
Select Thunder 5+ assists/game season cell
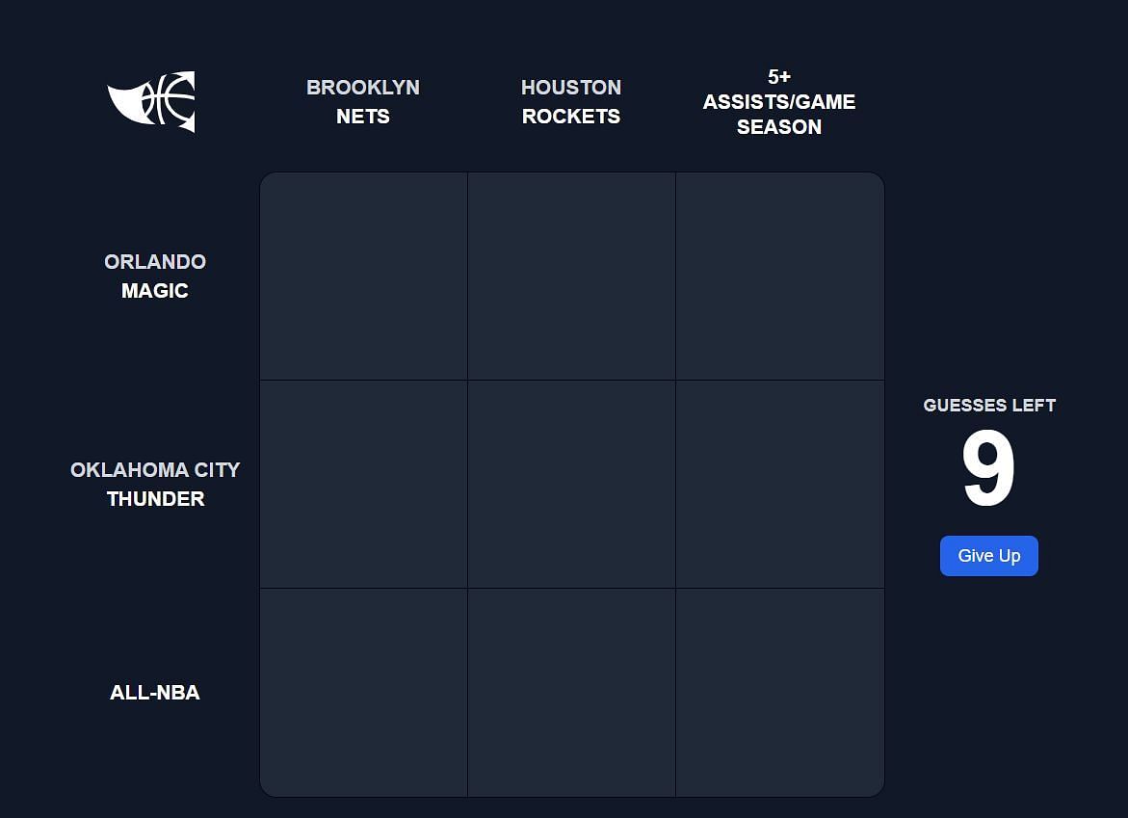(x=780, y=485)
